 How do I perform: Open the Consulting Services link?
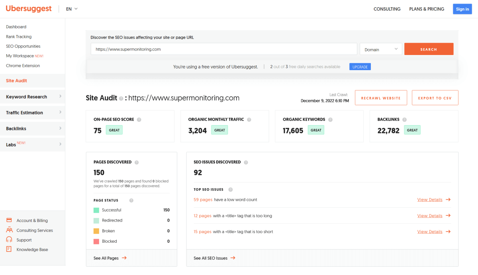click(x=35, y=230)
